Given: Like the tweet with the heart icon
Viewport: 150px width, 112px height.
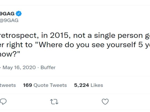Looking at the screenshot, I should click(105, 102).
